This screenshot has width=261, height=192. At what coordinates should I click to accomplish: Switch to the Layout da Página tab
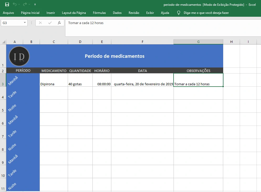coord(74,13)
